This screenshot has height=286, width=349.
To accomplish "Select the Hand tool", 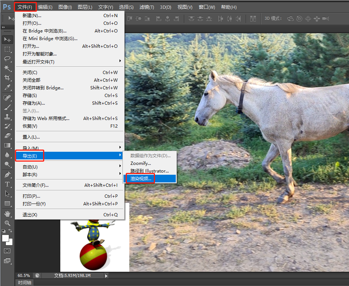I will coord(7,214).
